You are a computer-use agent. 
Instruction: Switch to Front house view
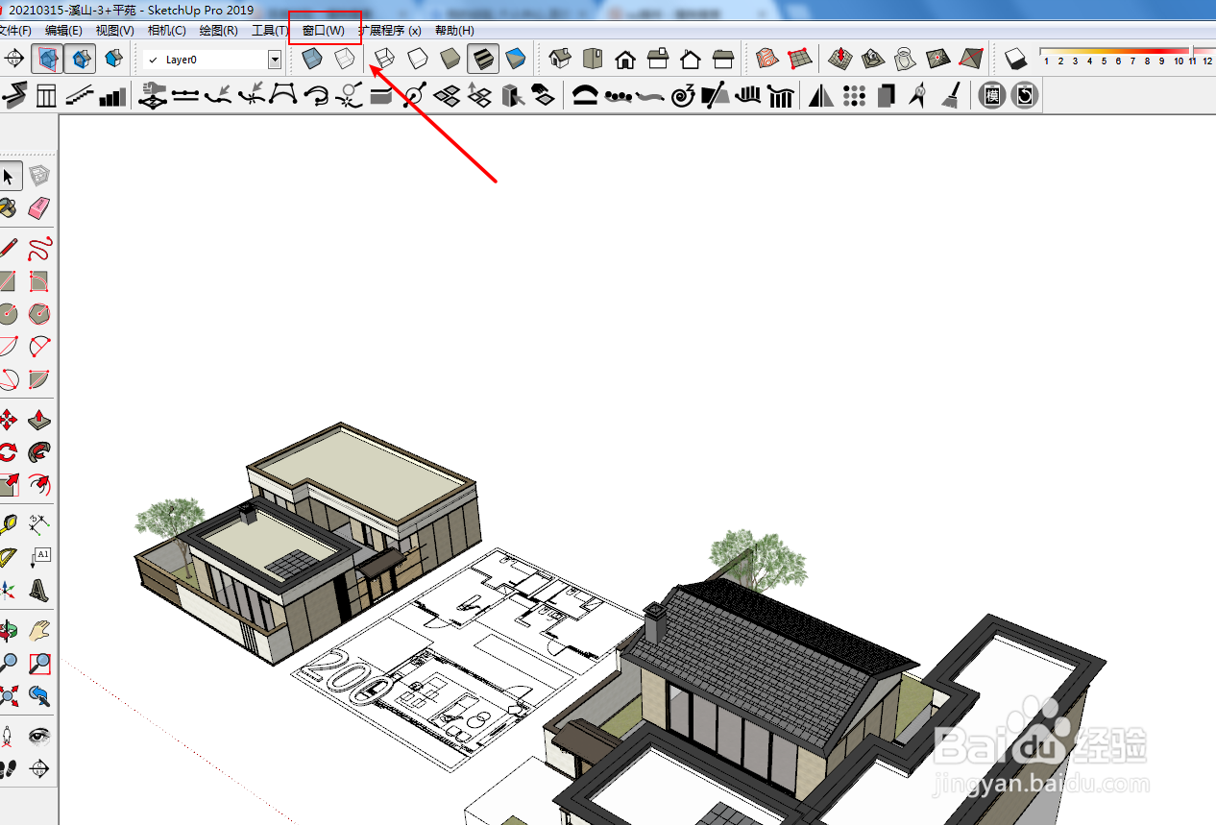coord(625,59)
